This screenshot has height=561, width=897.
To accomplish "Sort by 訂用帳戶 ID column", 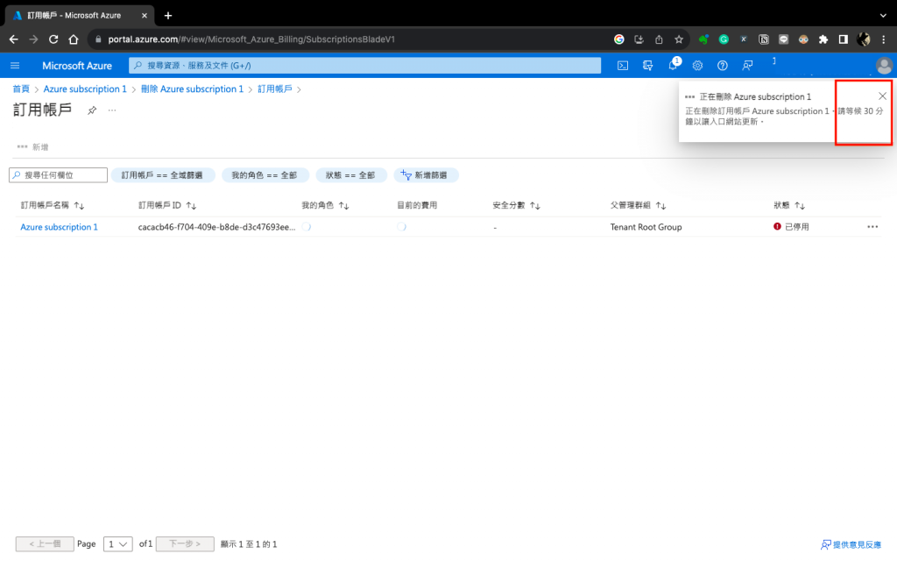I will point(167,205).
